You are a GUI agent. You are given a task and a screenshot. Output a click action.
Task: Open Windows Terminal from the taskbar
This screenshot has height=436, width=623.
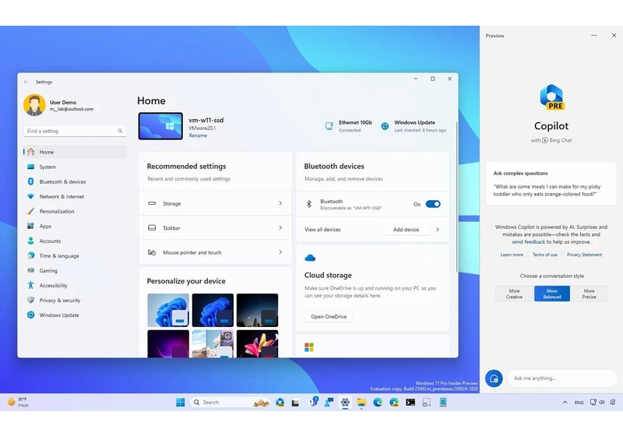pos(410,403)
